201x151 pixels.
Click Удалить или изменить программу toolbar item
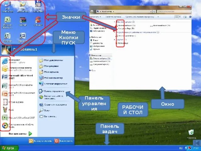(140, 17)
